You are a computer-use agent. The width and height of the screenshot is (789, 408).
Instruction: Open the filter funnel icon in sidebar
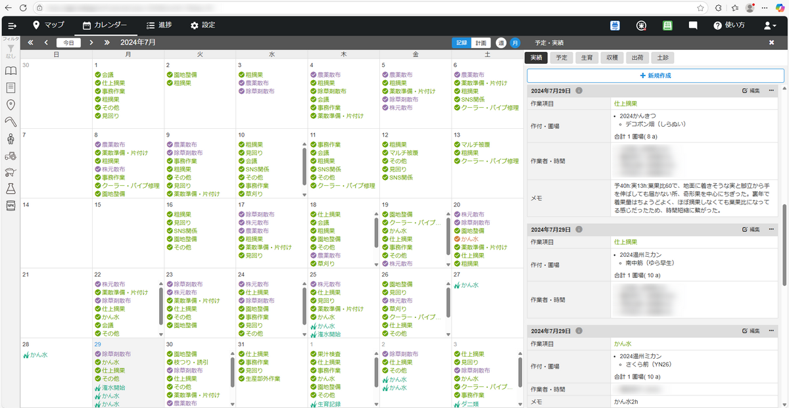[x=11, y=49]
